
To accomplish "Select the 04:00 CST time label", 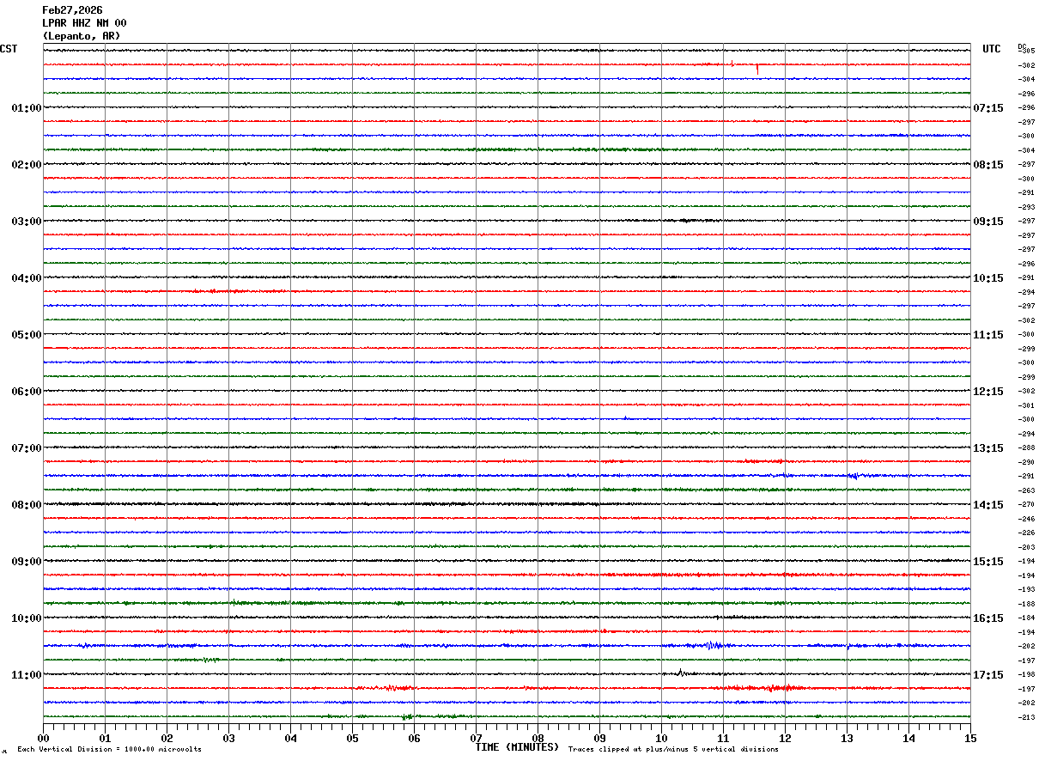I will pyautogui.click(x=27, y=278).
